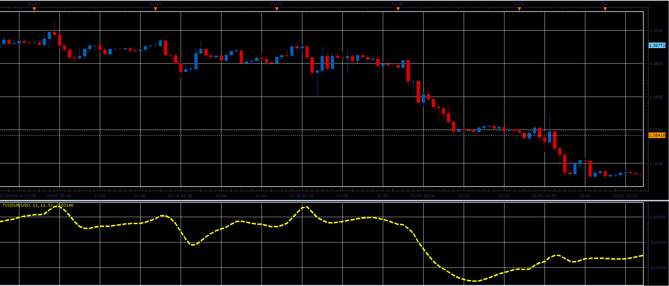Click the 01/26/2014 17:00 time label

(18, 196)
